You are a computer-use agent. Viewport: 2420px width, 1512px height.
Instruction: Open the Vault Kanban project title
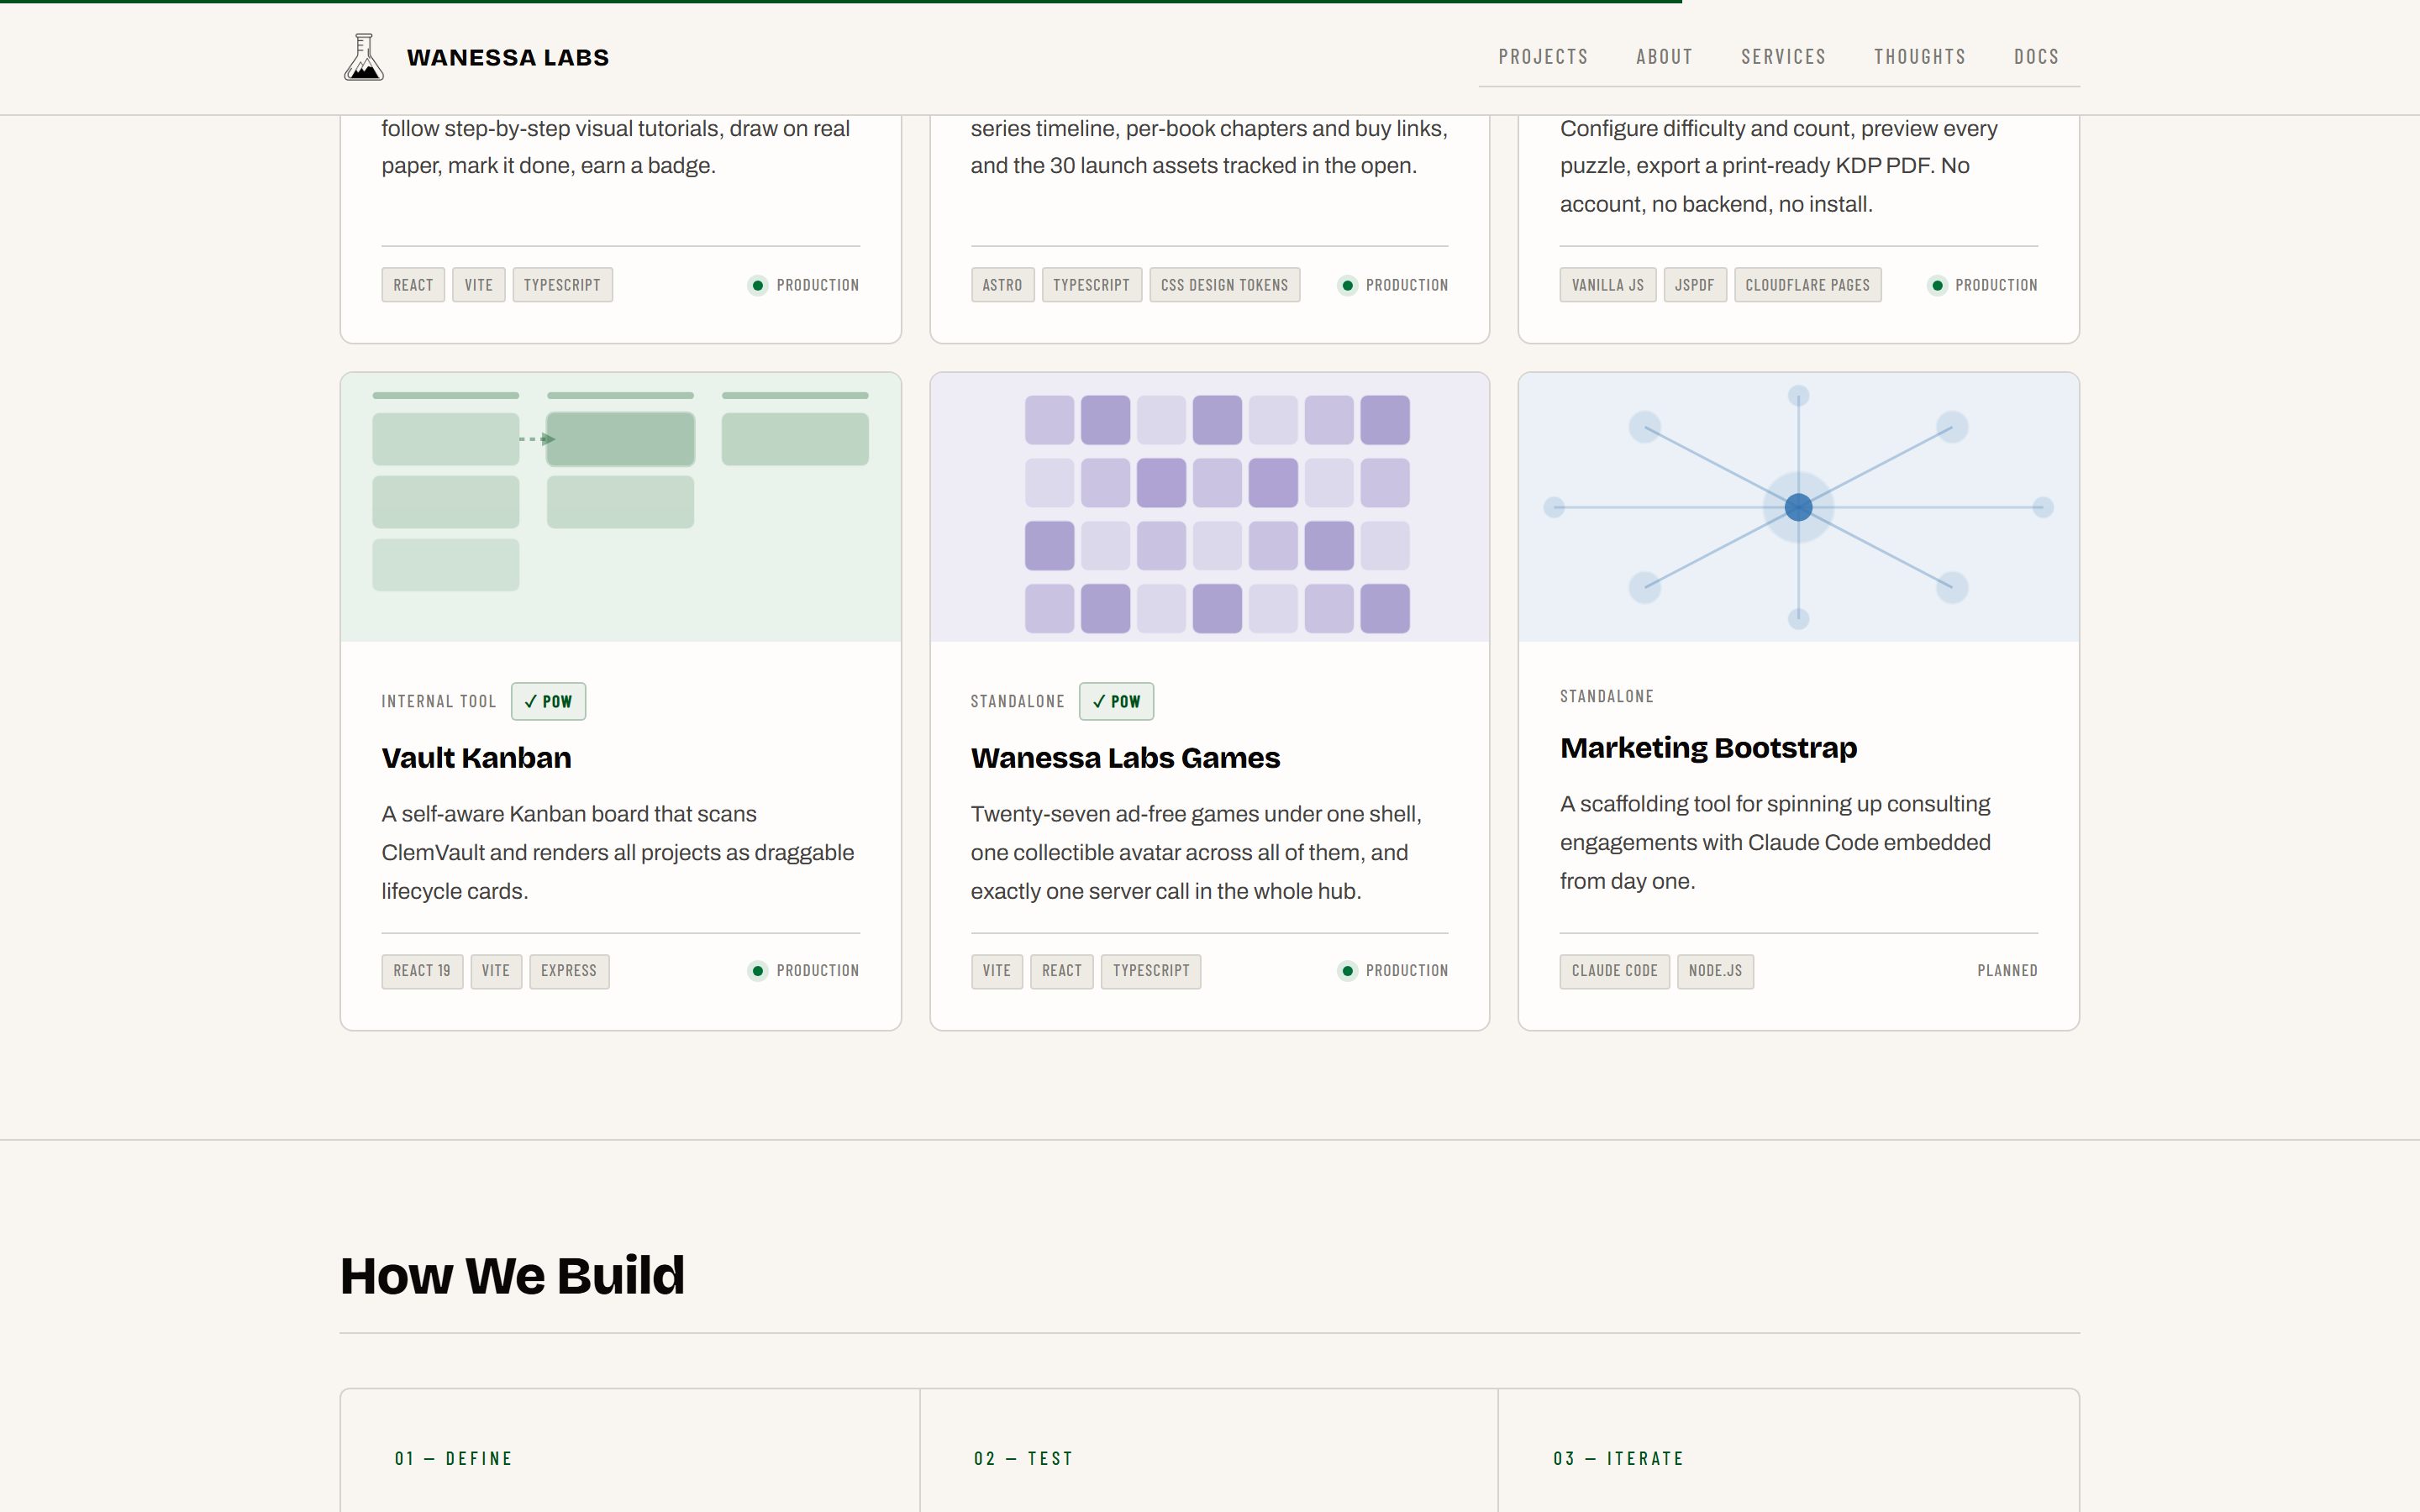(476, 758)
